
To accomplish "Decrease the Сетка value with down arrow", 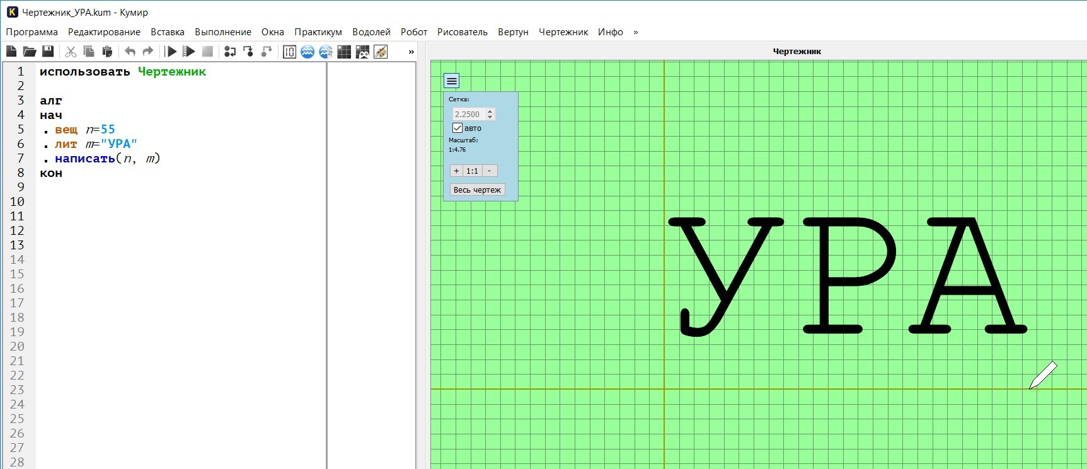I will point(490,117).
